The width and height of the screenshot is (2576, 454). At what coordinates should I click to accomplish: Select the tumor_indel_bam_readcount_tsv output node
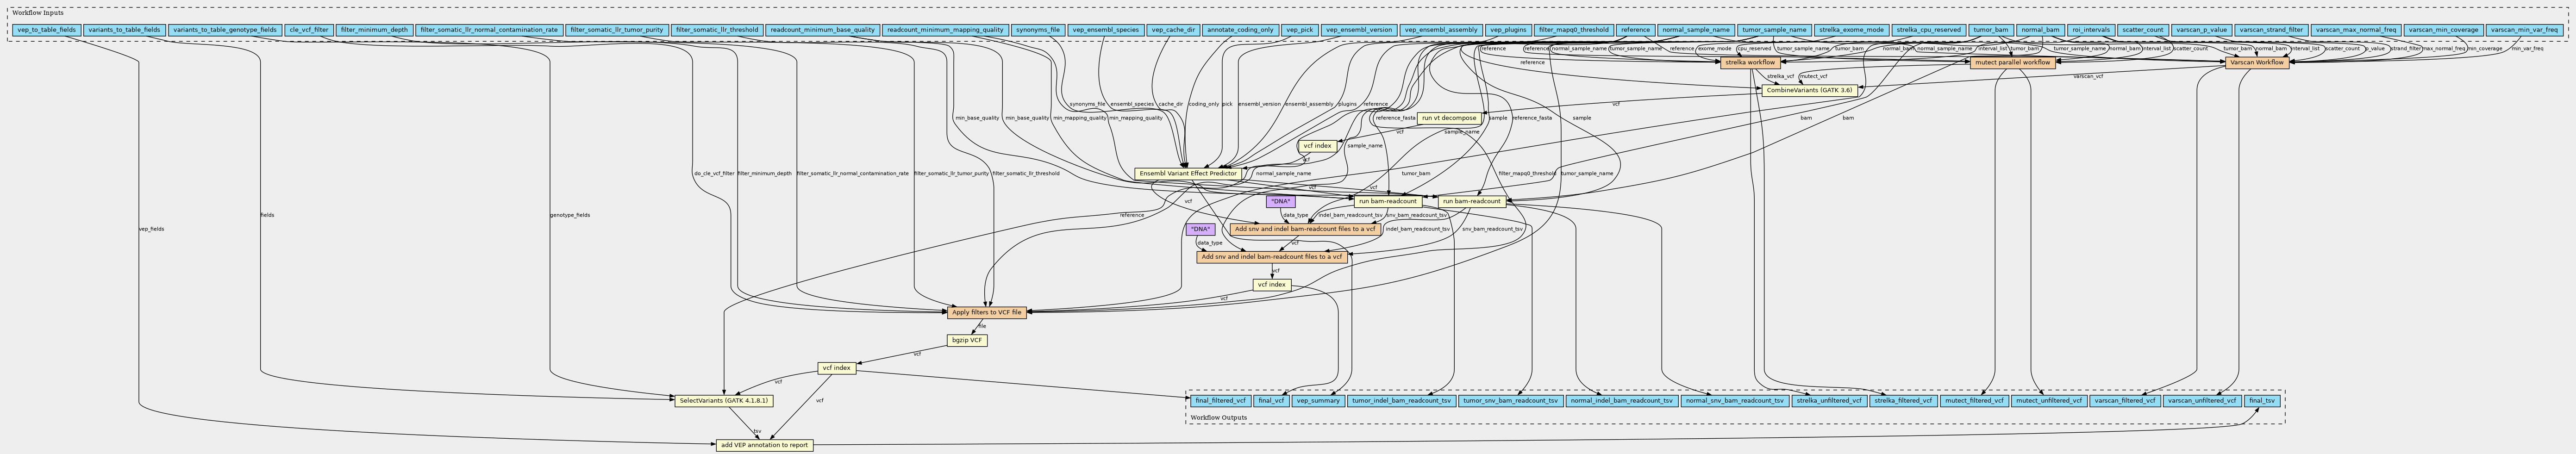[x=1401, y=401]
